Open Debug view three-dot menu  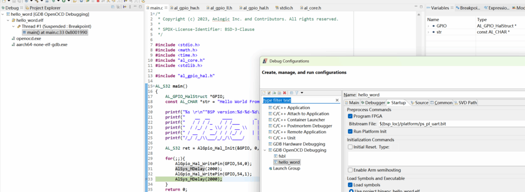pyautogui.click(x=130, y=7)
